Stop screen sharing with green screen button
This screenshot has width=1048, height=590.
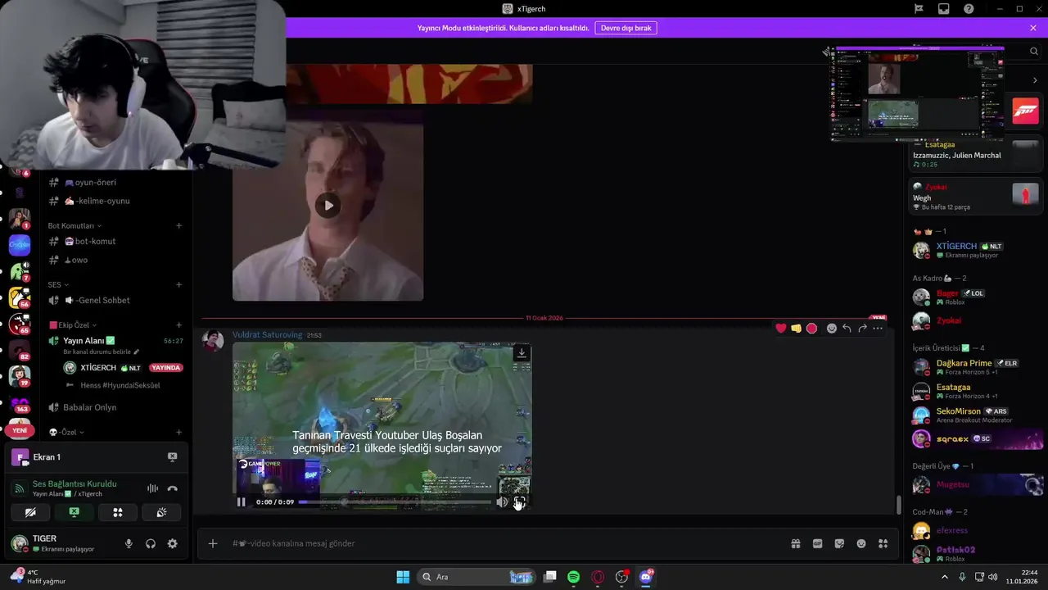(74, 512)
